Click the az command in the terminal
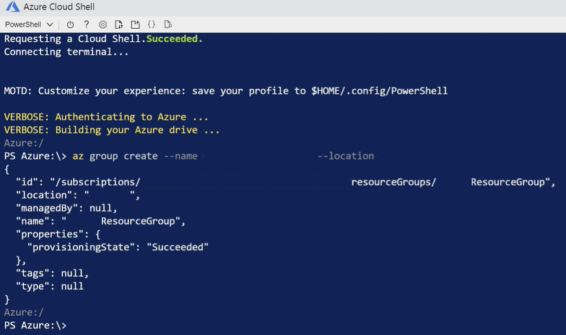Image resolution: width=566 pixels, height=335 pixels. (x=78, y=156)
